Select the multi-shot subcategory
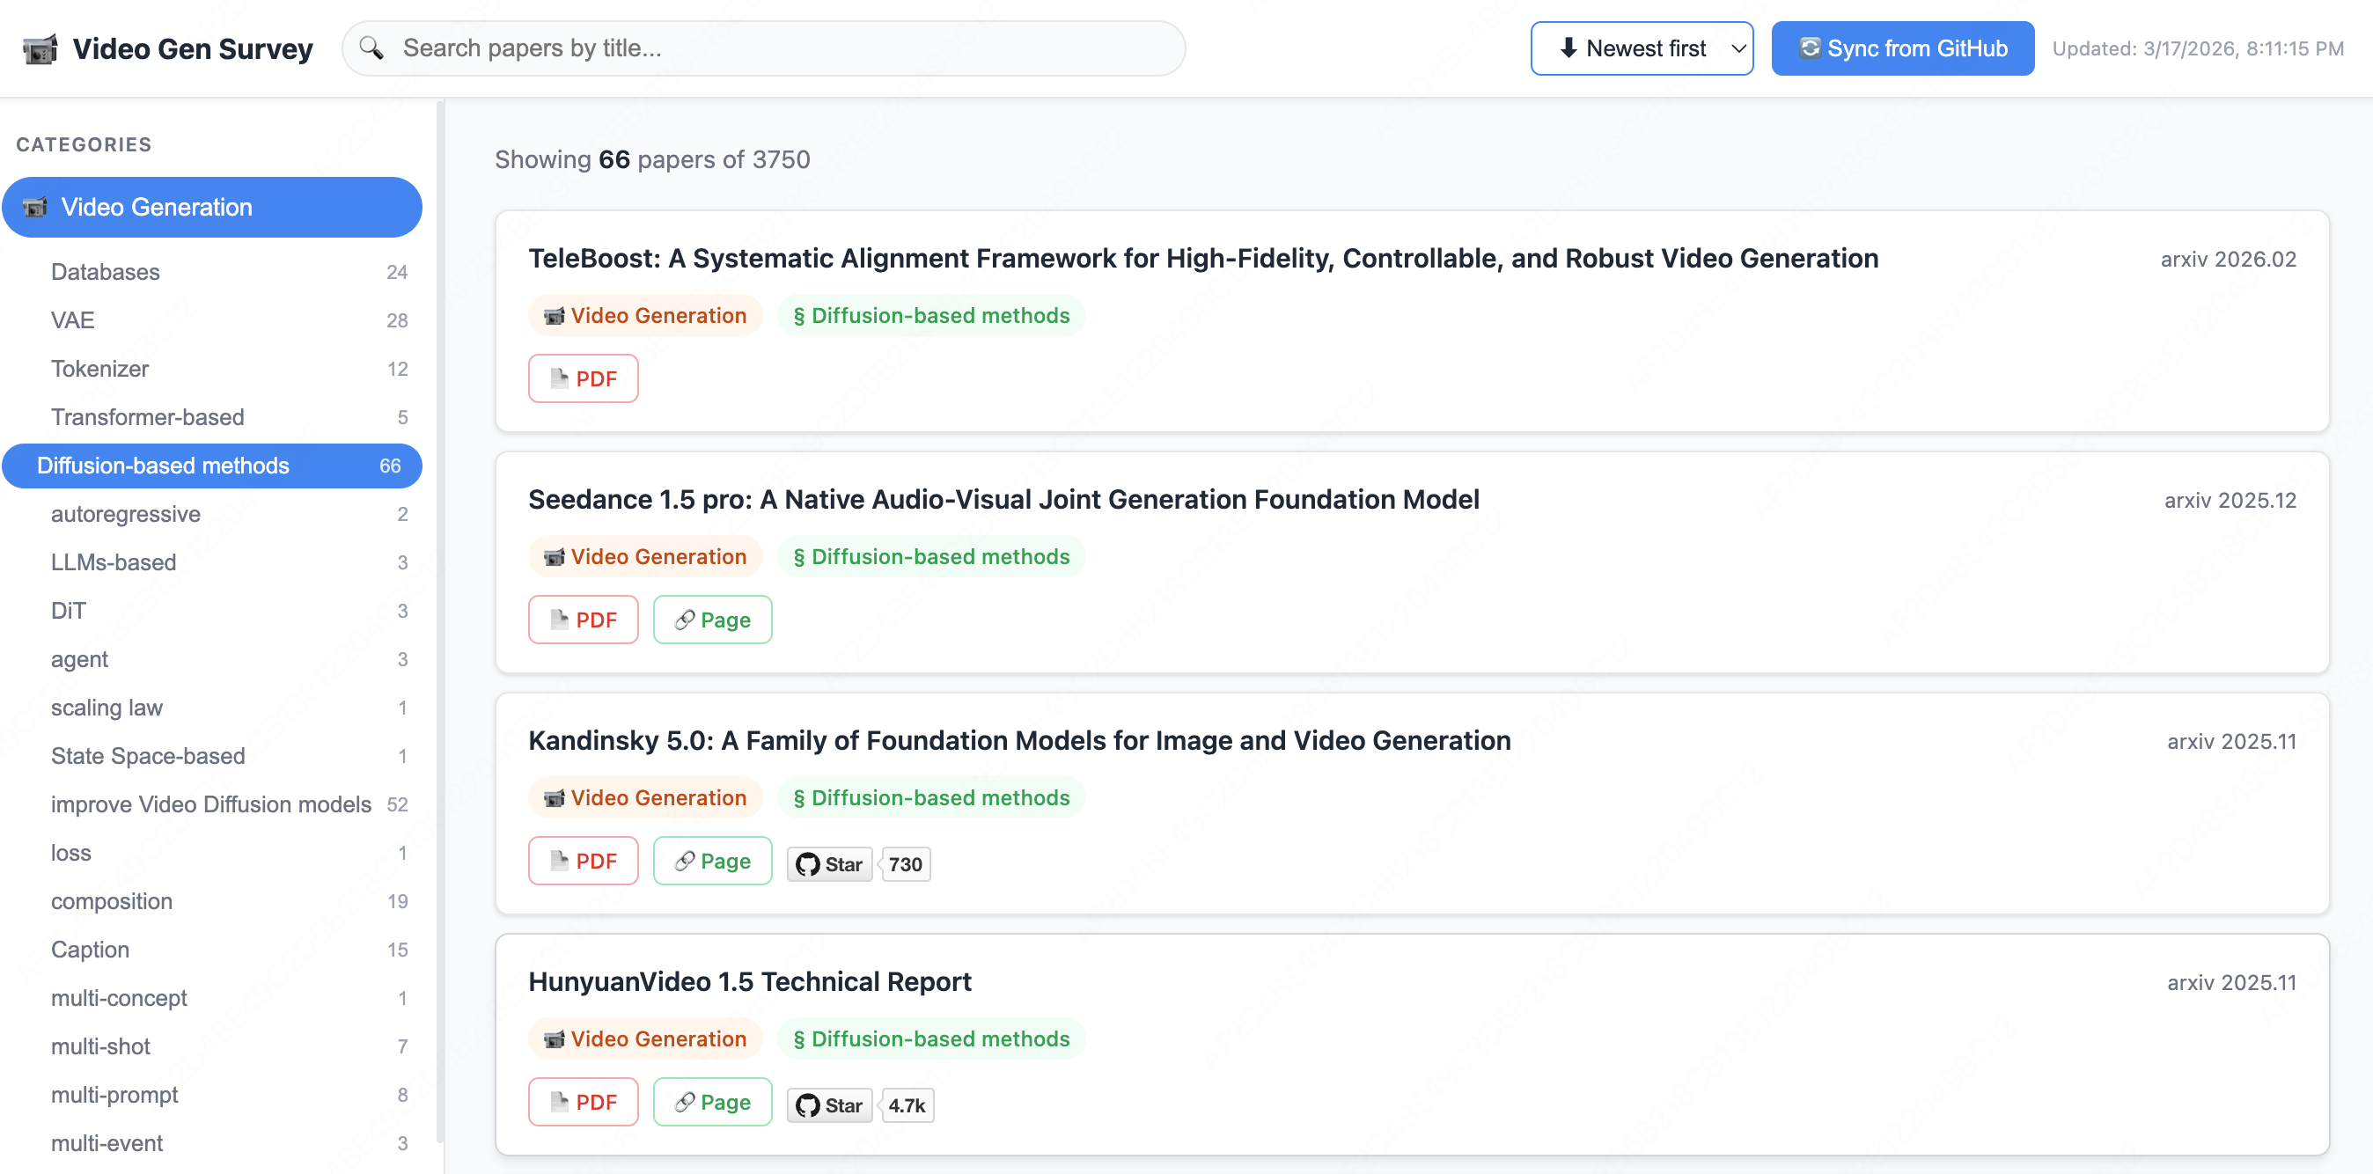 coord(212,1046)
